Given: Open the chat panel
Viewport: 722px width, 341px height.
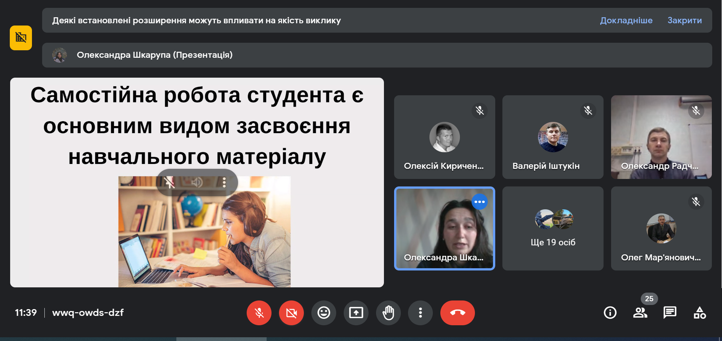Looking at the screenshot, I should (x=670, y=313).
